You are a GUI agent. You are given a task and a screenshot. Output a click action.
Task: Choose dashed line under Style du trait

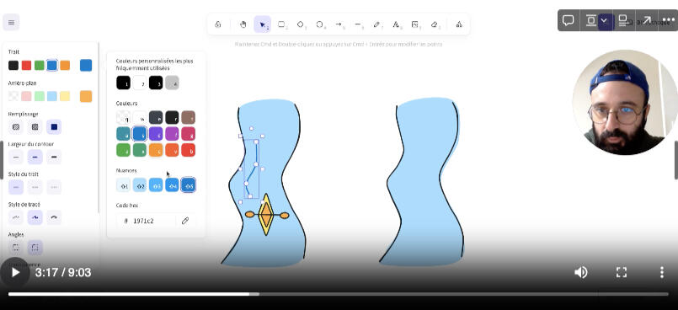click(35, 187)
